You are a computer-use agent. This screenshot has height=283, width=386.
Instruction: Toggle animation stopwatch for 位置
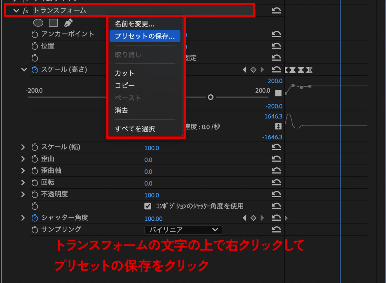point(35,46)
